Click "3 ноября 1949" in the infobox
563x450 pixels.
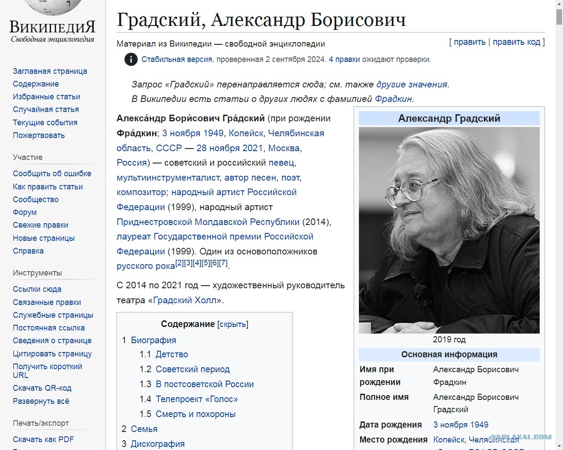461,425
